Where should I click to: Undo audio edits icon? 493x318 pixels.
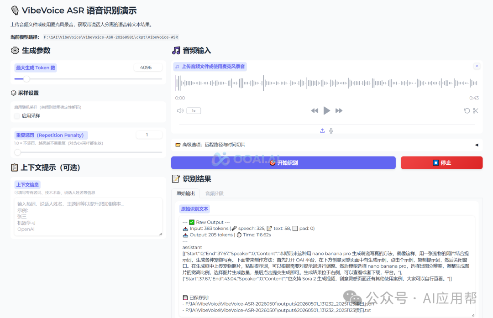[467, 110]
